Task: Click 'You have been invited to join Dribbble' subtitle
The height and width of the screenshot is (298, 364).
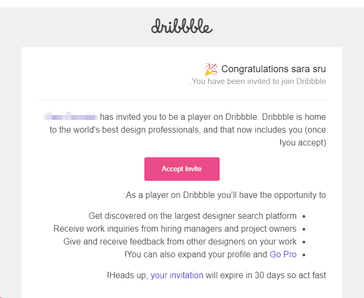Action: click(x=258, y=81)
